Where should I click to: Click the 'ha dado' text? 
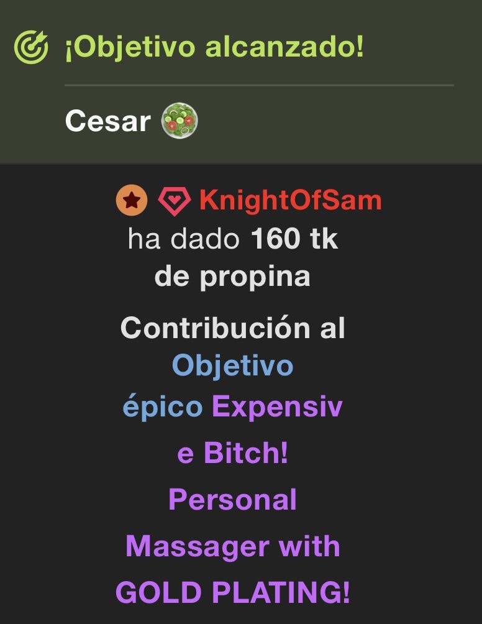[184, 239]
